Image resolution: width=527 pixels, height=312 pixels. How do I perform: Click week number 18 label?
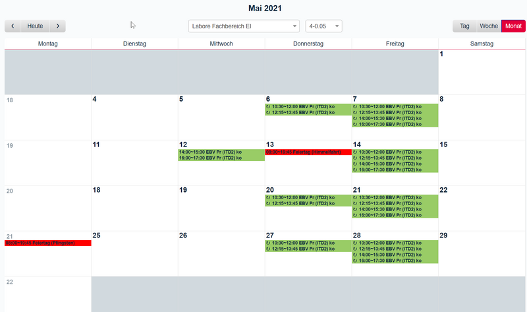coord(10,100)
